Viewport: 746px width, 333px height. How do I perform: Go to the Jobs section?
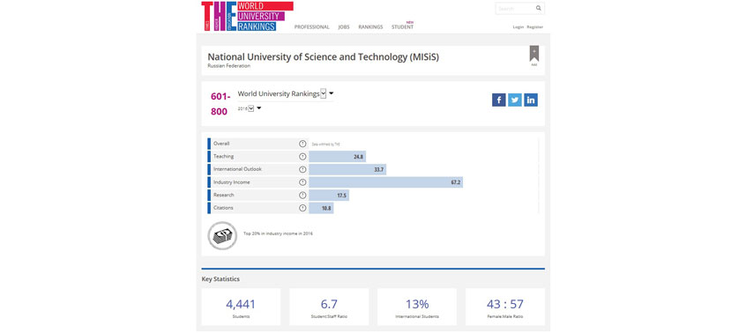[344, 27]
